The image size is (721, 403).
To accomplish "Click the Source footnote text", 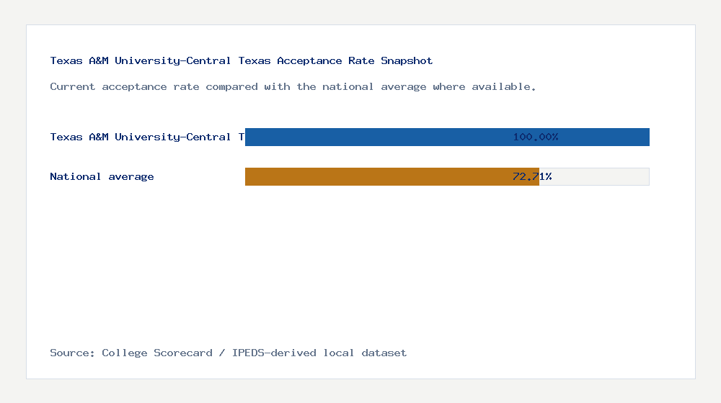I will 228,353.
